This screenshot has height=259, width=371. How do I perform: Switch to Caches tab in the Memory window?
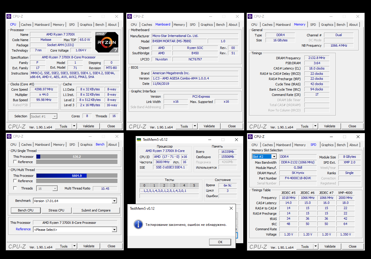[x=267, y=25]
